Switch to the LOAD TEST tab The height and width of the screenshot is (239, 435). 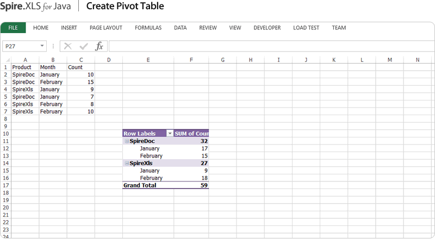(x=306, y=28)
